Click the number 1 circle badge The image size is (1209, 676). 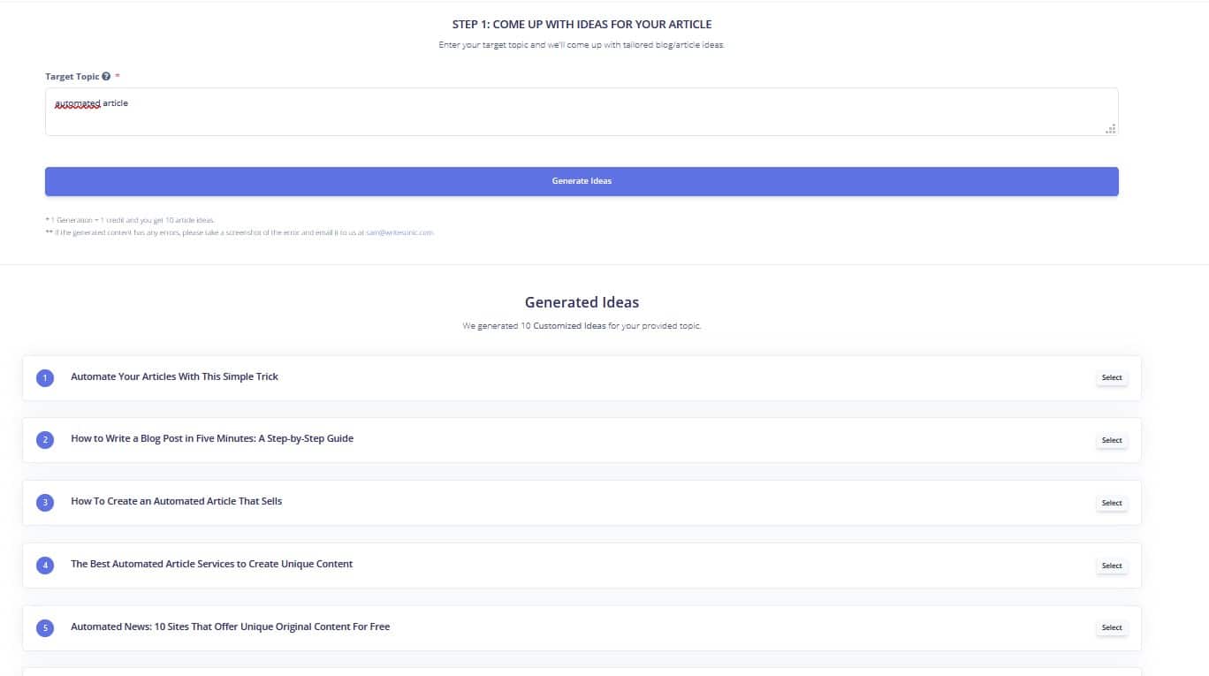(x=45, y=378)
